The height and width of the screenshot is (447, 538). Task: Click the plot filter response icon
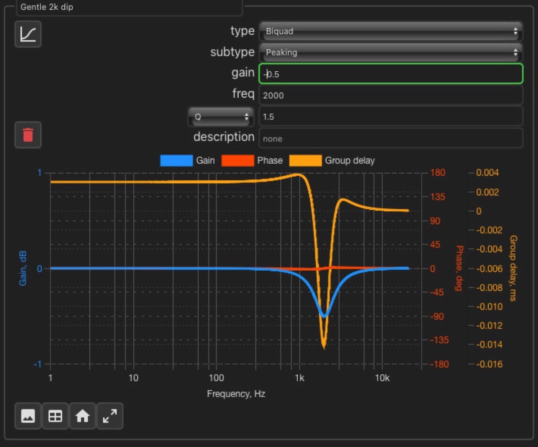click(x=28, y=34)
